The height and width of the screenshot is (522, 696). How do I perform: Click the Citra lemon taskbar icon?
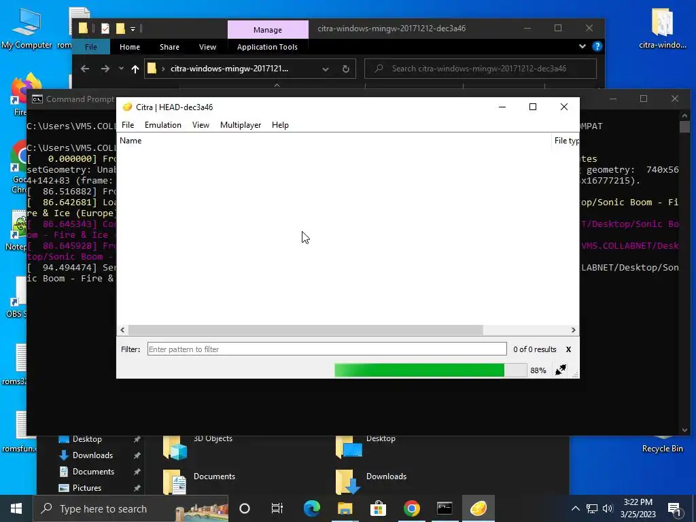pyautogui.click(x=478, y=508)
